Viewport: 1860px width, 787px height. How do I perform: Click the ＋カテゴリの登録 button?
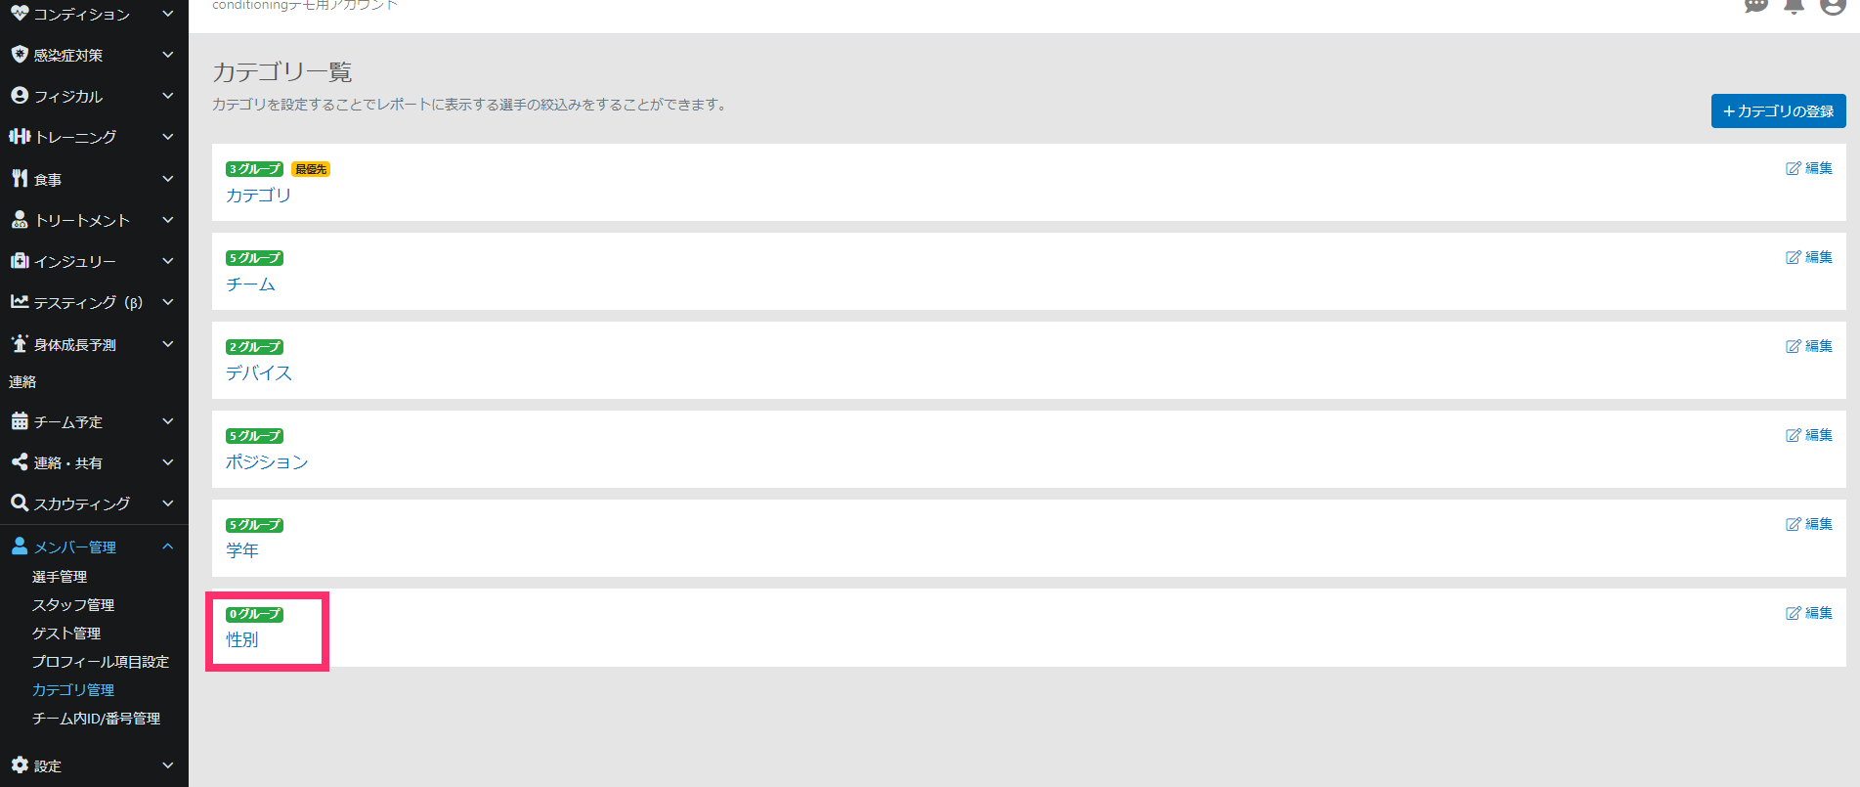click(x=1778, y=110)
